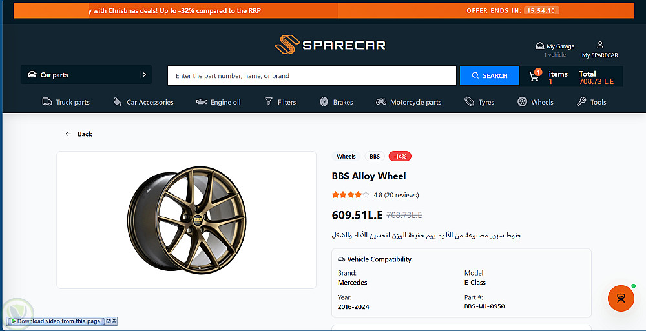This screenshot has width=646, height=331.
Task: Click the offer countdown timer 15:54:10
Action: point(541,11)
